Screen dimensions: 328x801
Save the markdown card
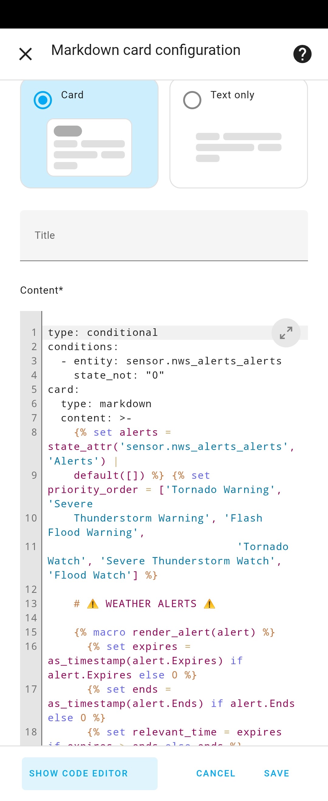point(277,773)
